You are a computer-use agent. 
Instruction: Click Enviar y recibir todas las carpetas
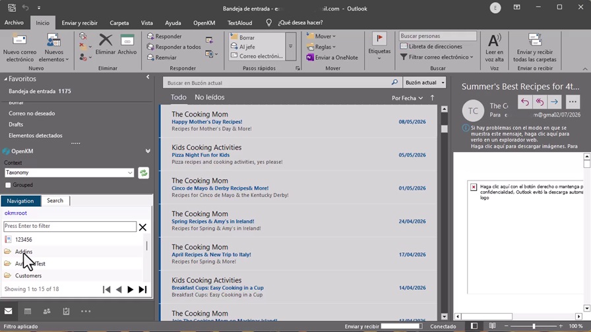[x=534, y=48]
